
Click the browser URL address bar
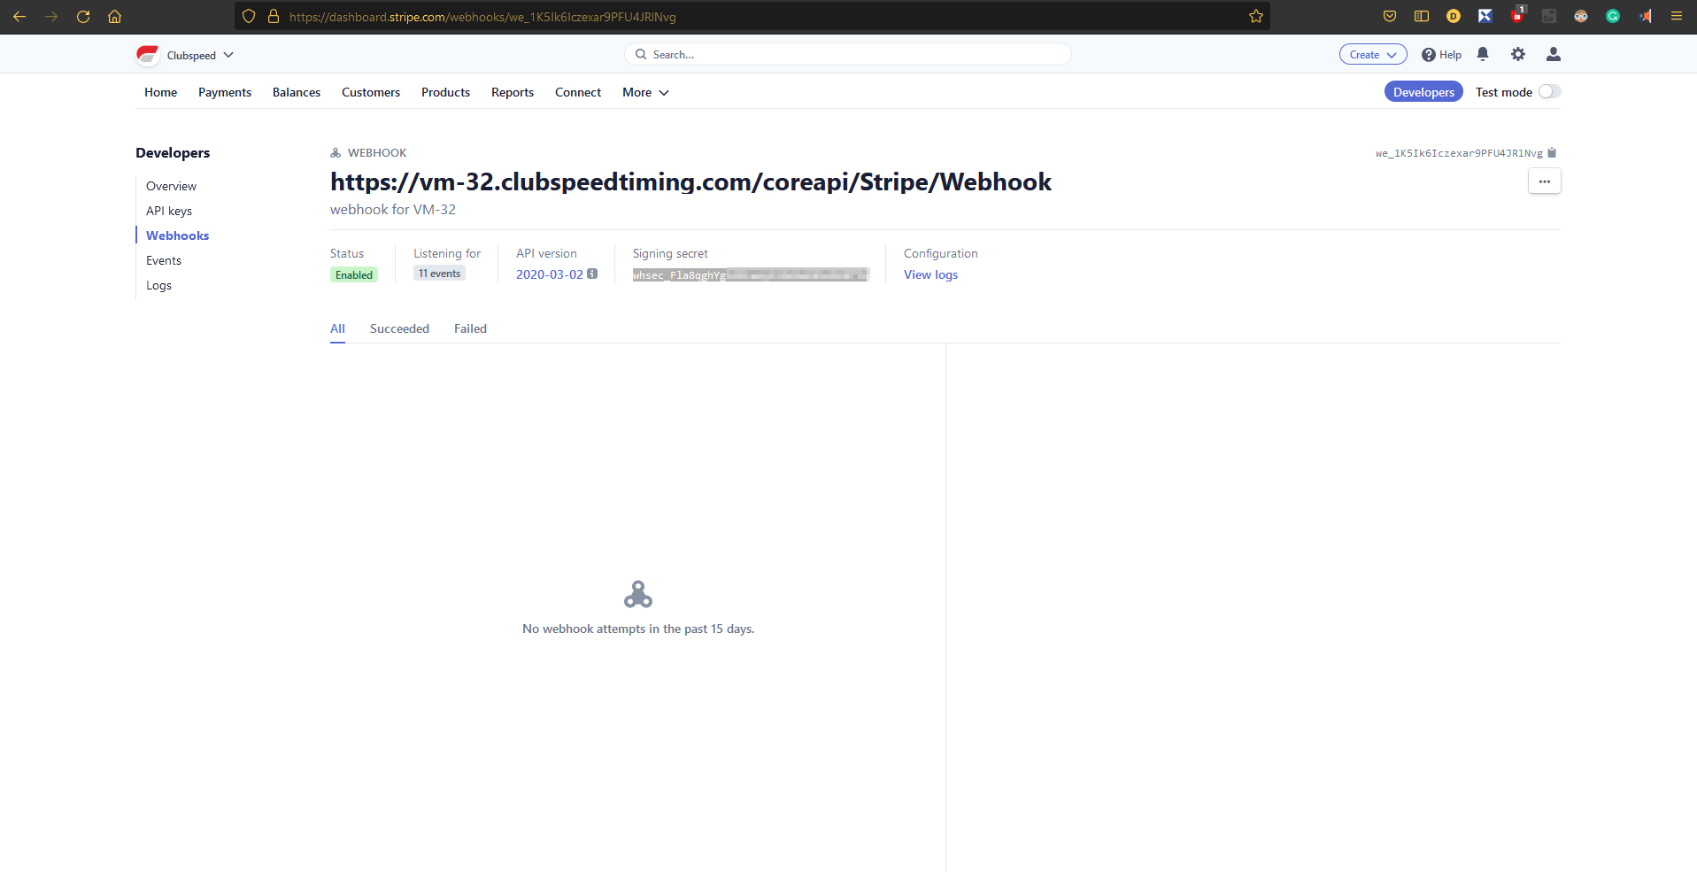(x=752, y=16)
